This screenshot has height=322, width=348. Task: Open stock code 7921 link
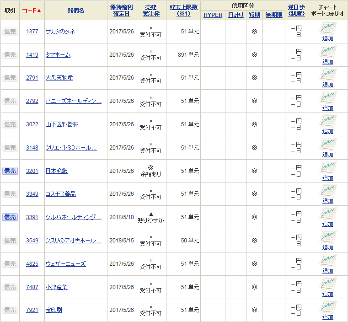[32, 310]
